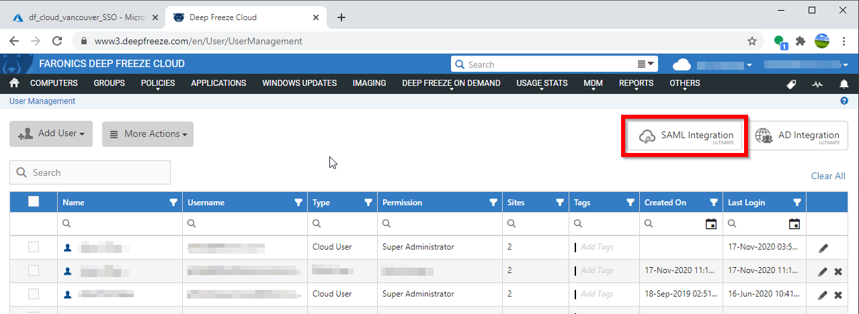
Task: Edit the user with 03:5 last login
Action: [x=823, y=248]
